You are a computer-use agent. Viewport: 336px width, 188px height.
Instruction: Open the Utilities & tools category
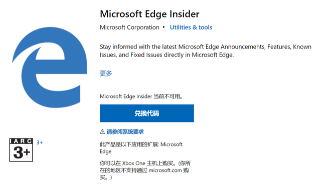click(x=191, y=27)
